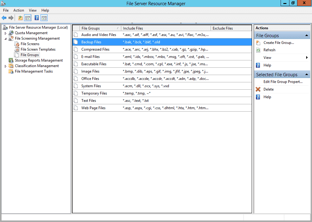Expand the Quota Management tree node
The width and height of the screenshot is (312, 222).
5,33
